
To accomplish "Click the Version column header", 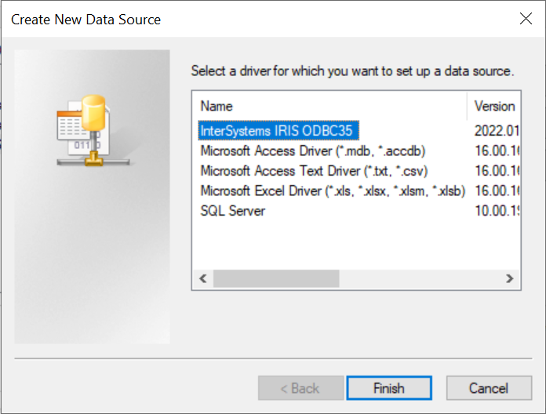I will point(494,106).
